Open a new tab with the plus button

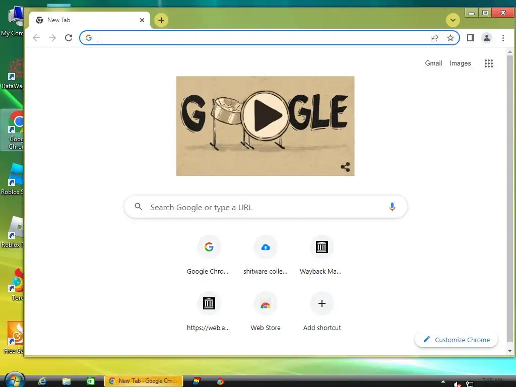161,20
